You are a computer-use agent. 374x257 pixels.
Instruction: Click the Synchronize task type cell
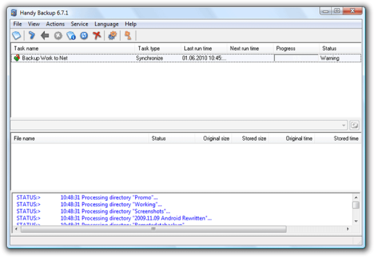150,58
